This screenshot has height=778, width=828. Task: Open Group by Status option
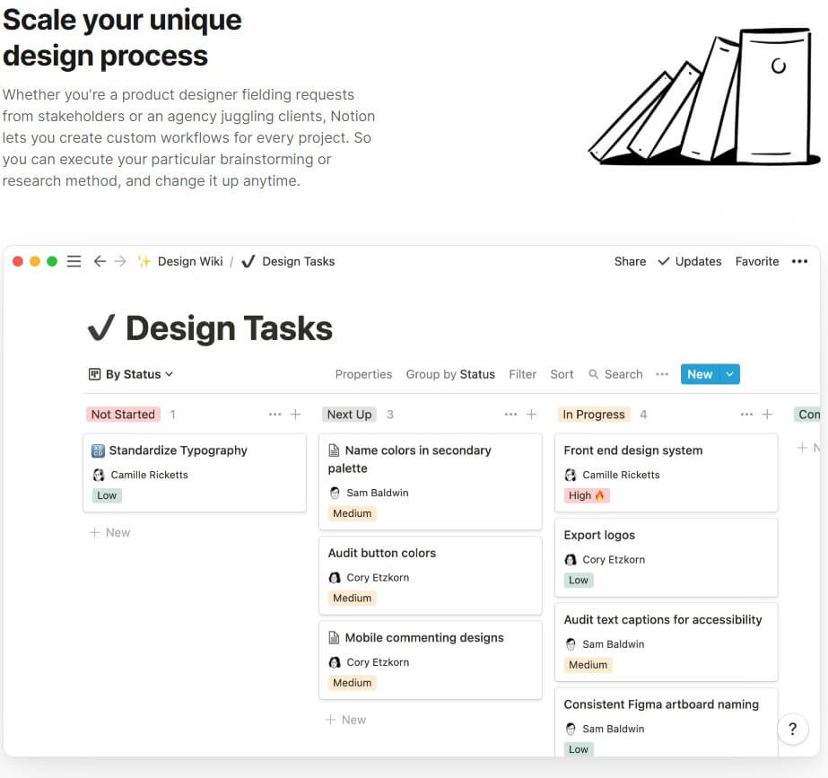450,374
